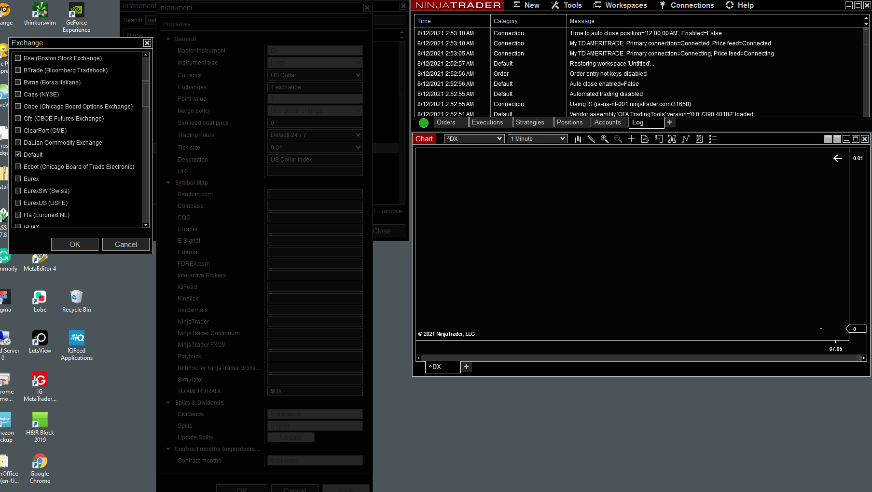Click the chart zoom in magnifier
Image resolution: width=872 pixels, height=492 pixels.
(x=604, y=139)
